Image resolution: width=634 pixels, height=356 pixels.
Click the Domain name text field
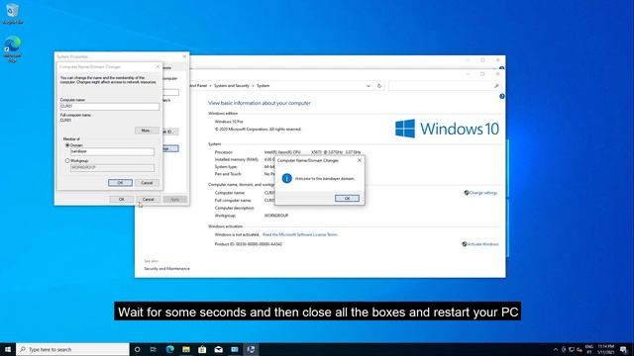coord(112,151)
